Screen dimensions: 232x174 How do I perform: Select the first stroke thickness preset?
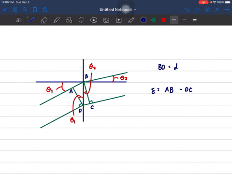(174, 20)
